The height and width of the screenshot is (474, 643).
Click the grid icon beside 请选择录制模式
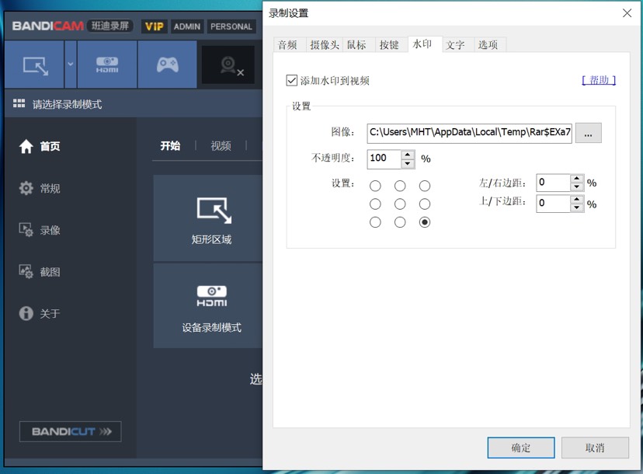(x=19, y=104)
